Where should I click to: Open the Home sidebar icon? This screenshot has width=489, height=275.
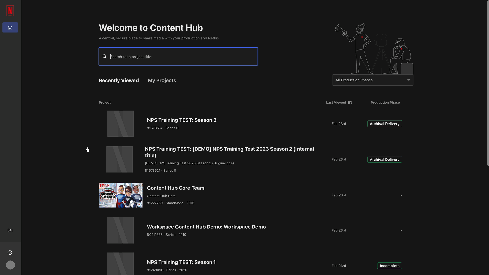10,28
